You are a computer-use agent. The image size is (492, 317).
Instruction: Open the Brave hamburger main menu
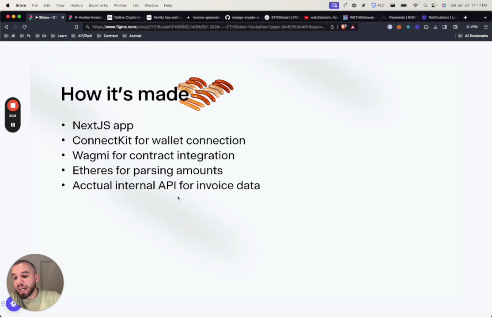click(x=486, y=27)
